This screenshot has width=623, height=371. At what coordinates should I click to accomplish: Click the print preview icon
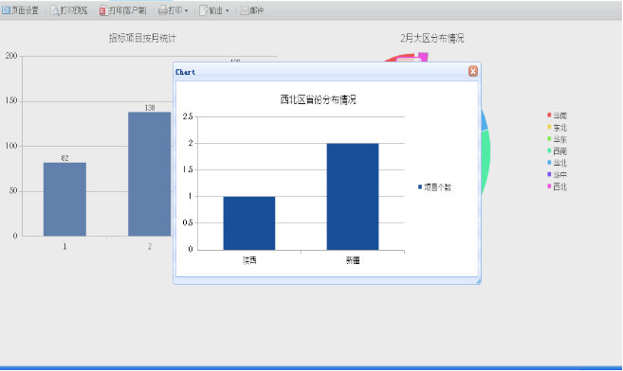click(x=55, y=10)
